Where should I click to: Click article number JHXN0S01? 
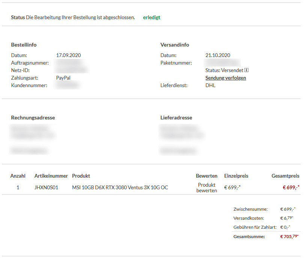coord(46,187)
